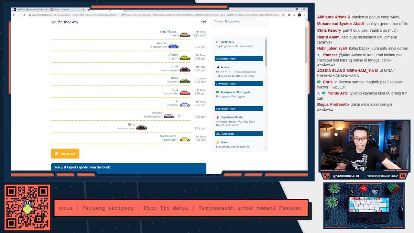Viewport: 414px width, 233px height.
Task: Open the Portuguese / Português category
Action: [235, 92]
